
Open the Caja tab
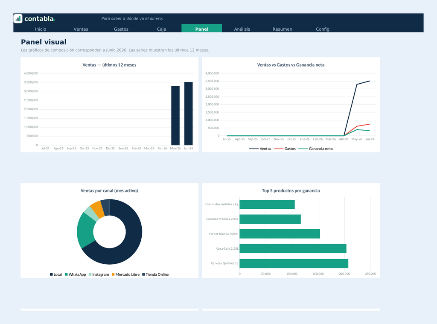coord(161,29)
